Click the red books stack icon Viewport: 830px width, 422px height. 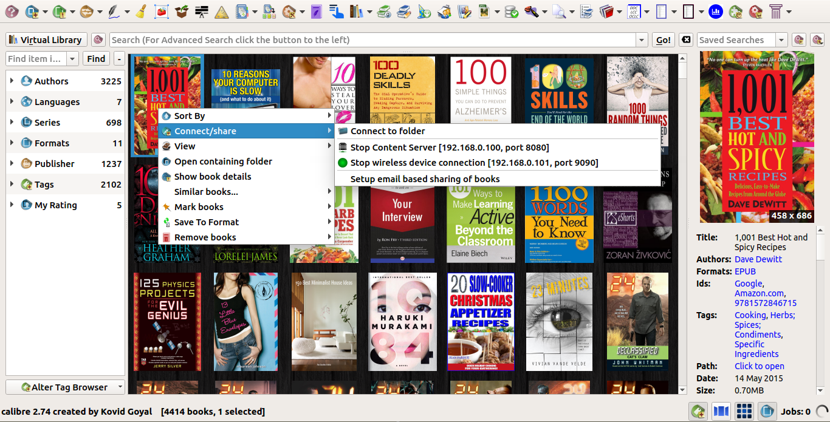point(606,11)
